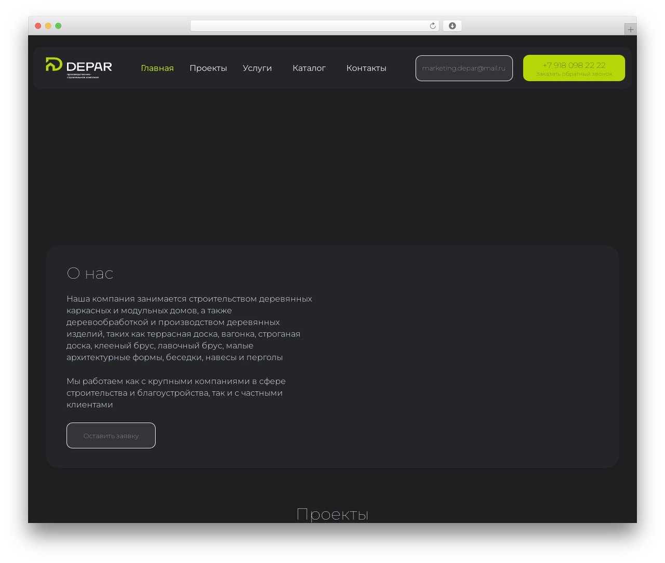Close the window with the red button
The height and width of the screenshot is (563, 665).
[x=38, y=26]
